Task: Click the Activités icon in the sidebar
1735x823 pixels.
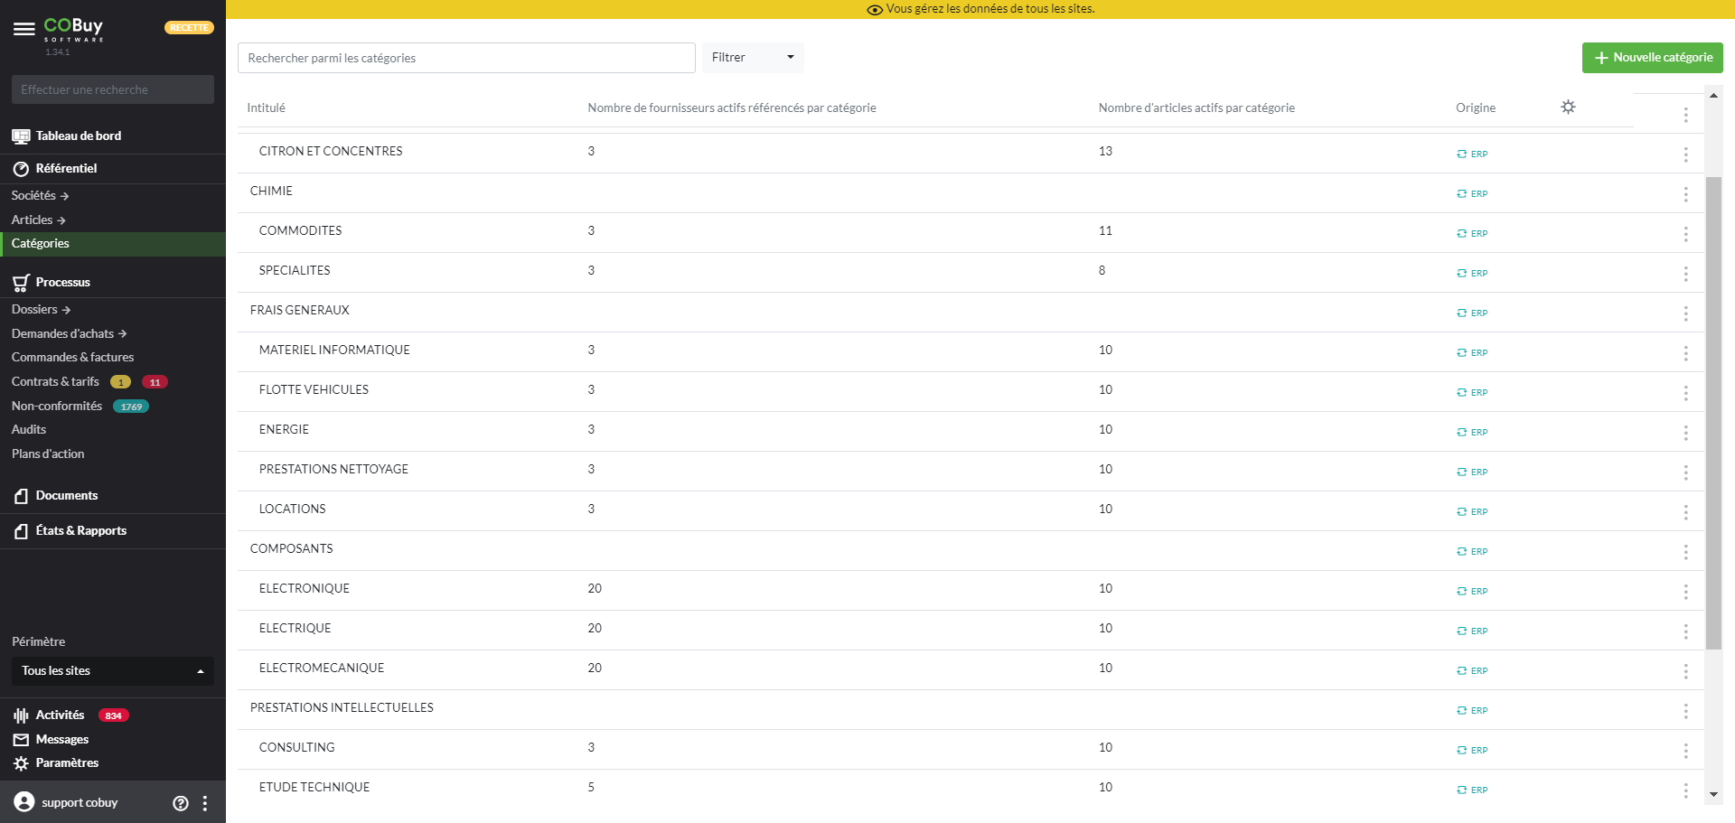Action: (21, 715)
